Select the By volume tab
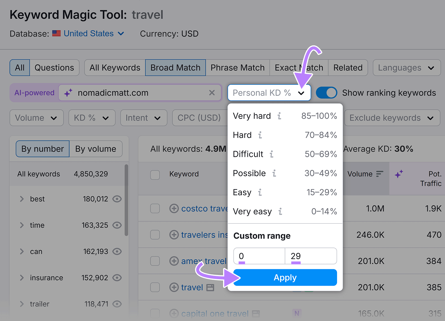Viewport: 445px width, 321px height. click(x=95, y=149)
